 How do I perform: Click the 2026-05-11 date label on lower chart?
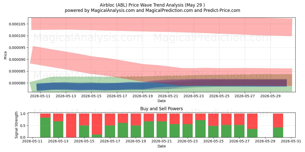[33, 142]
